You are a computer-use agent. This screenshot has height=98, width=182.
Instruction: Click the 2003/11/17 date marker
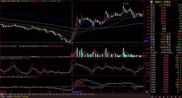(77, 92)
